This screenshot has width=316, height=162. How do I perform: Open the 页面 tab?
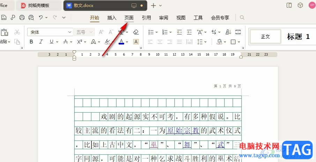click(x=129, y=18)
